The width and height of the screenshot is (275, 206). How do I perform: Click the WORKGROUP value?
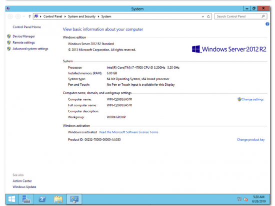click(116, 117)
